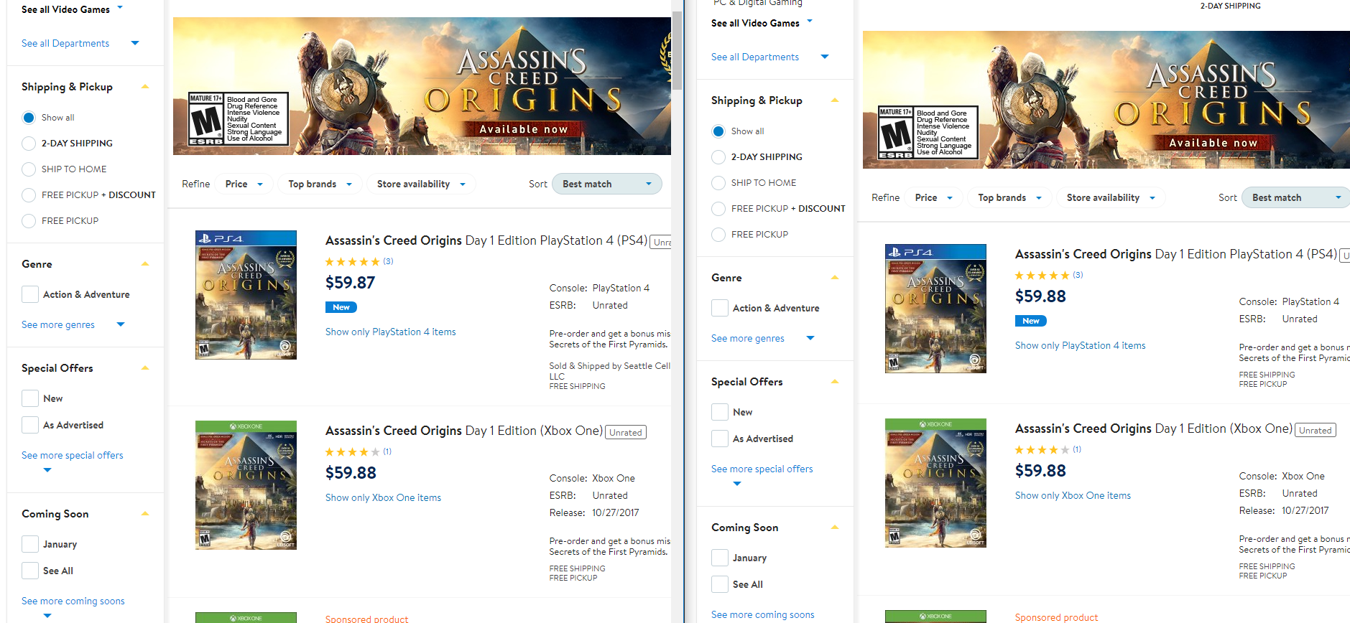Open Best match sort dropdown in left window

pos(607,184)
